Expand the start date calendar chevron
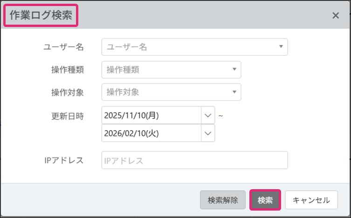This screenshot has width=351, height=218. tap(207, 115)
